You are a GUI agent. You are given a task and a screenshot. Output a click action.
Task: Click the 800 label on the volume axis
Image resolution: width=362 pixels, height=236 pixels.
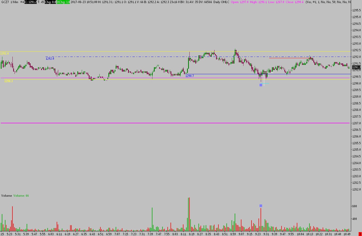[354, 206]
